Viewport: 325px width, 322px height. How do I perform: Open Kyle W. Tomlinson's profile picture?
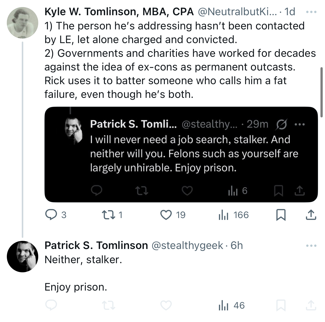pyautogui.click(x=23, y=23)
